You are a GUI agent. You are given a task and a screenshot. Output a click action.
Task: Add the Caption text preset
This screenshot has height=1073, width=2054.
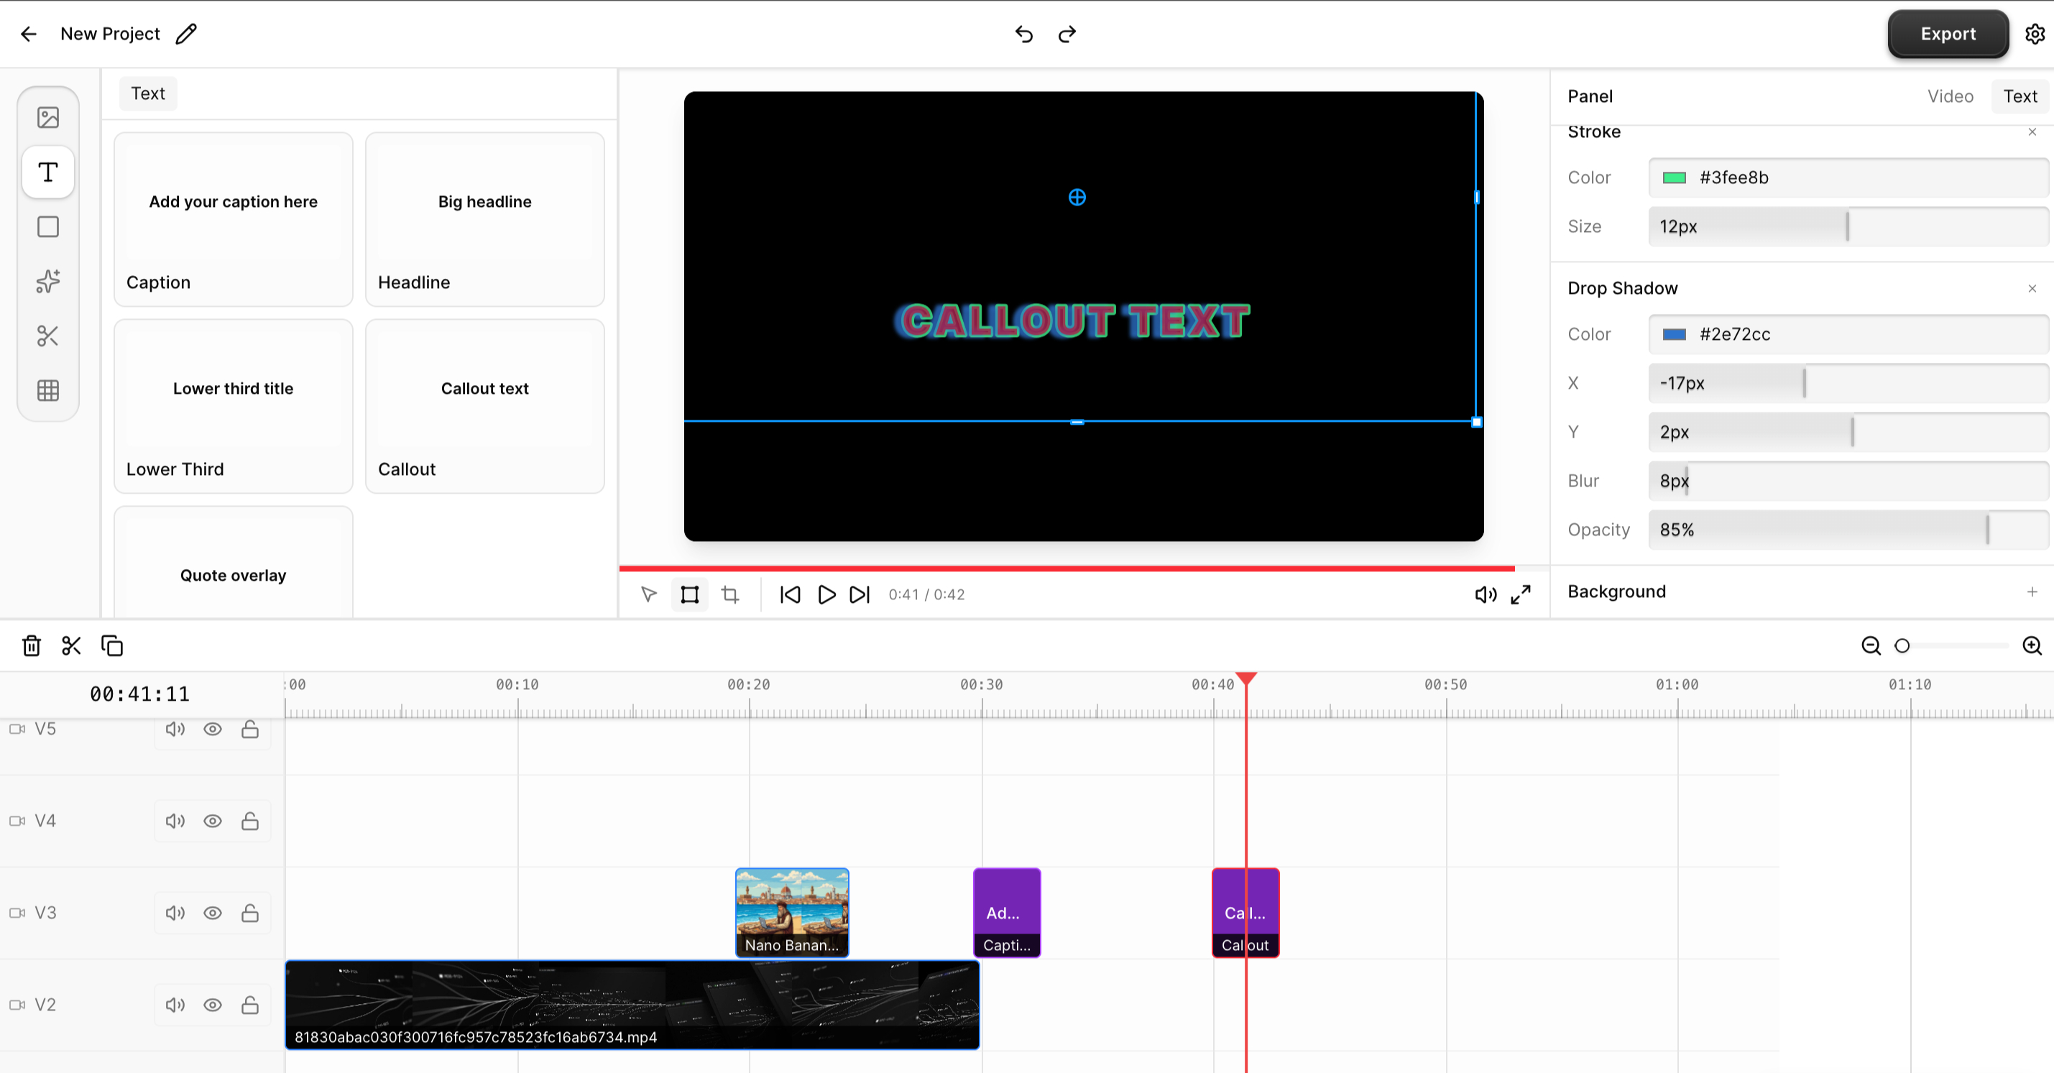[233, 219]
